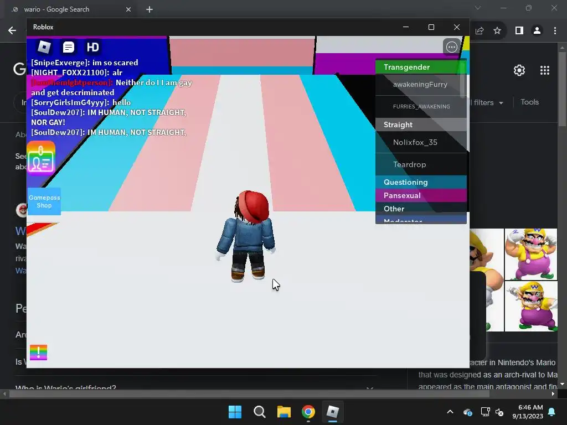Screen dimensions: 567x425
Task: Click the rainbow exclamation icon
Action: click(x=38, y=353)
